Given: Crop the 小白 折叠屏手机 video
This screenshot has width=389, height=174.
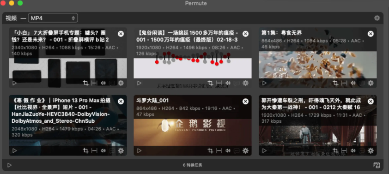Looking at the screenshot, I should tap(85, 83).
